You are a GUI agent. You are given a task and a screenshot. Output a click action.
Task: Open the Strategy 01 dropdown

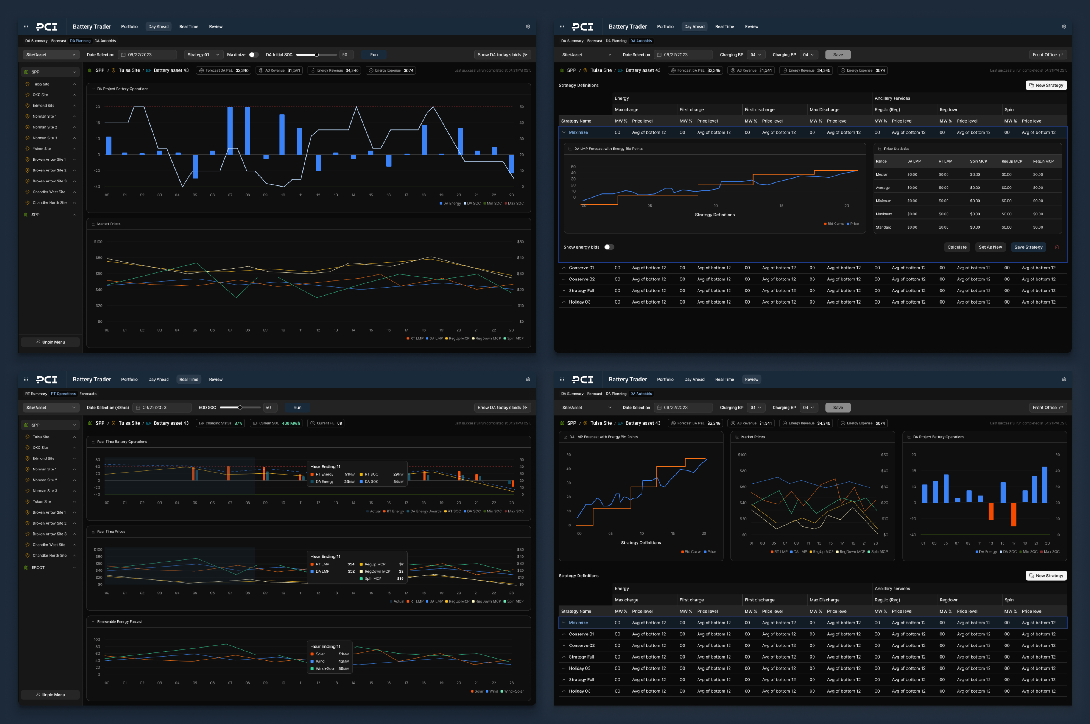click(204, 55)
